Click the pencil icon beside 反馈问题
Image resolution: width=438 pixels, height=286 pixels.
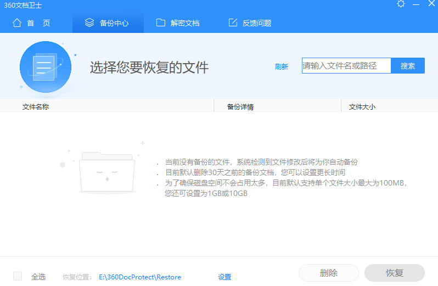point(233,23)
